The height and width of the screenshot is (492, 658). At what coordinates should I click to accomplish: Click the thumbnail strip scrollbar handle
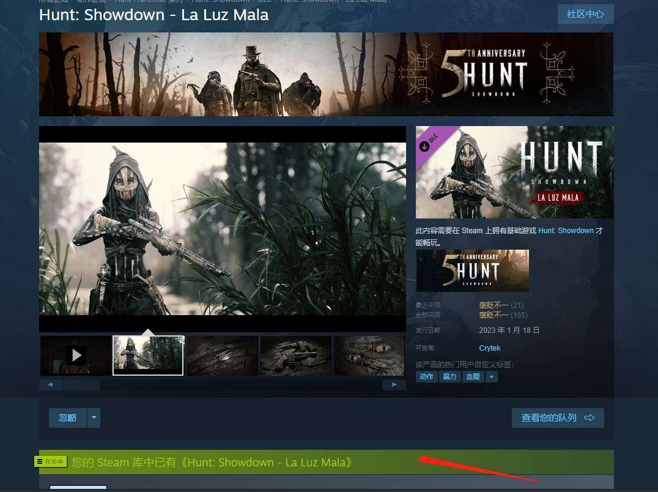(81, 384)
